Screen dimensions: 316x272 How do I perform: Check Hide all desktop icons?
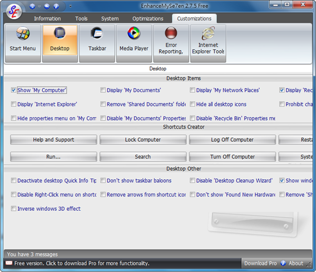tap(192, 104)
